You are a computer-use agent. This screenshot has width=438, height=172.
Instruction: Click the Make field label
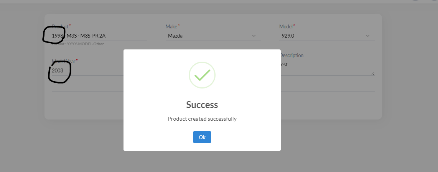coord(171,26)
